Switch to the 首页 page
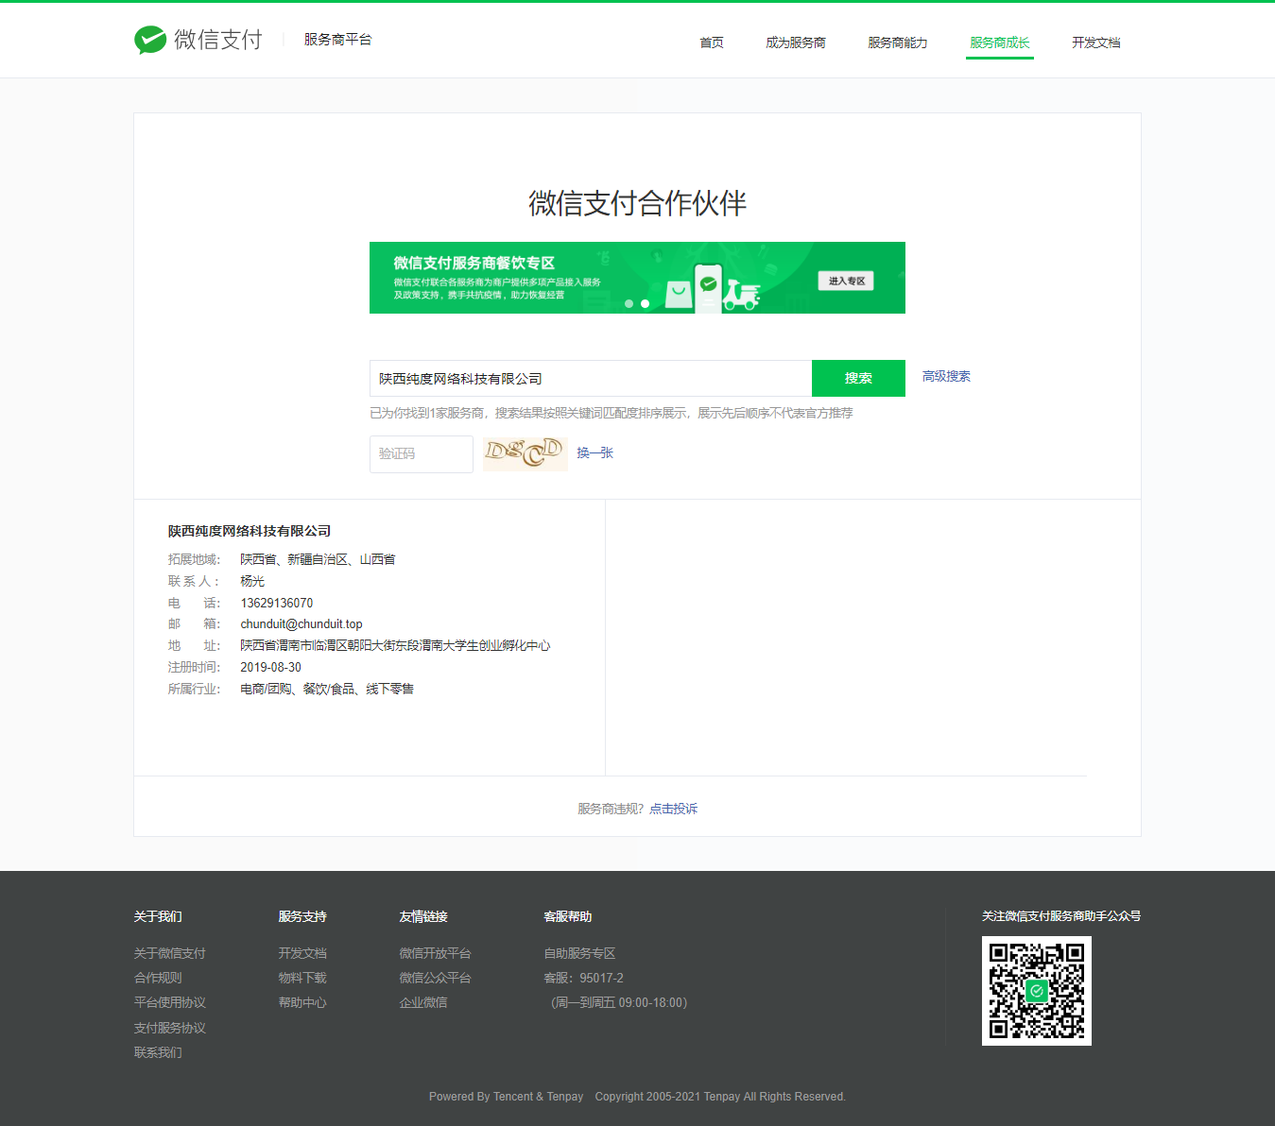The width and height of the screenshot is (1275, 1126). tap(711, 43)
